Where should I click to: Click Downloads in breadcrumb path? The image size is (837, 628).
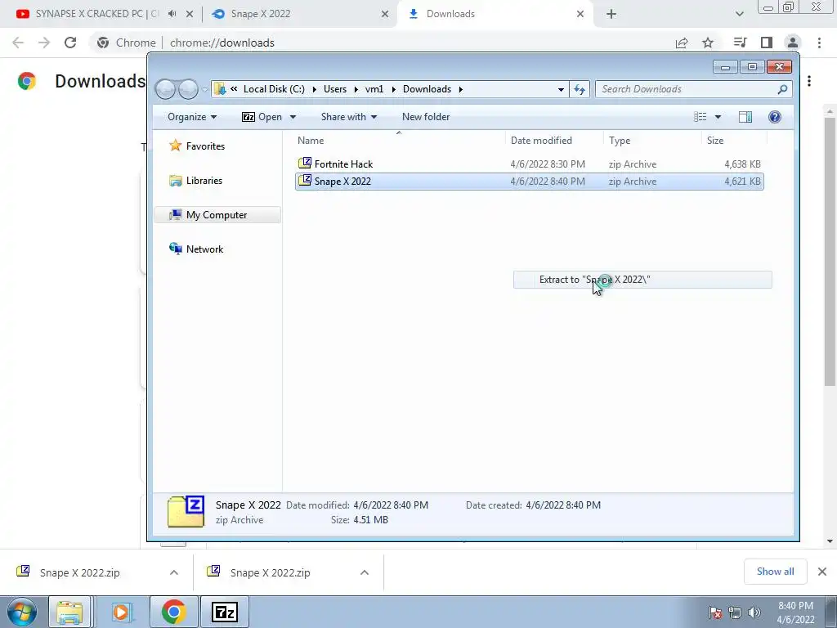427,89
